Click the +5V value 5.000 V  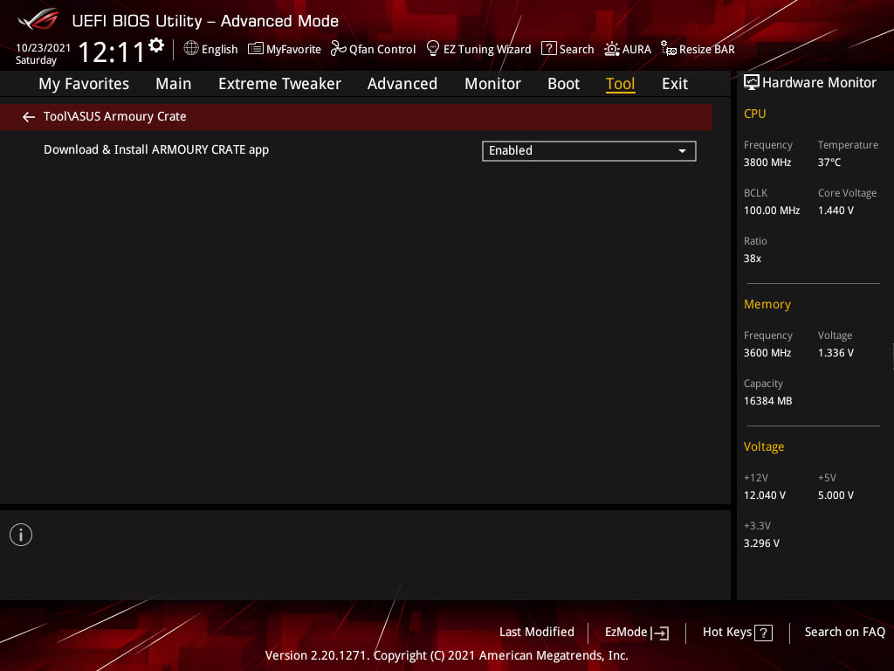pyautogui.click(x=836, y=495)
